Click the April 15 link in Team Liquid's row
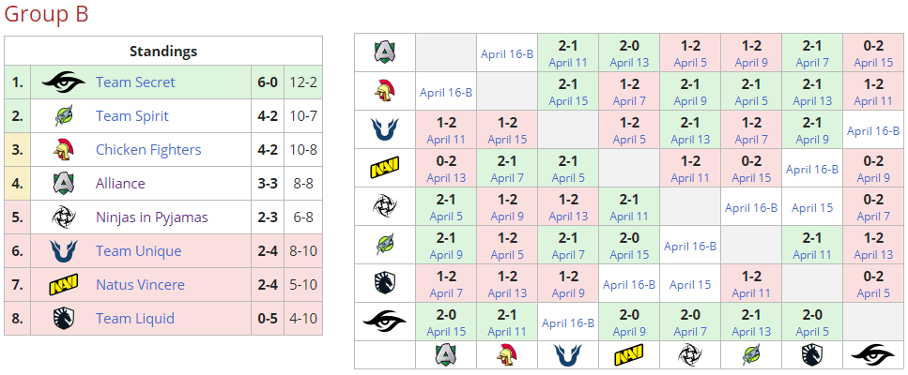908x375 pixels. point(690,285)
